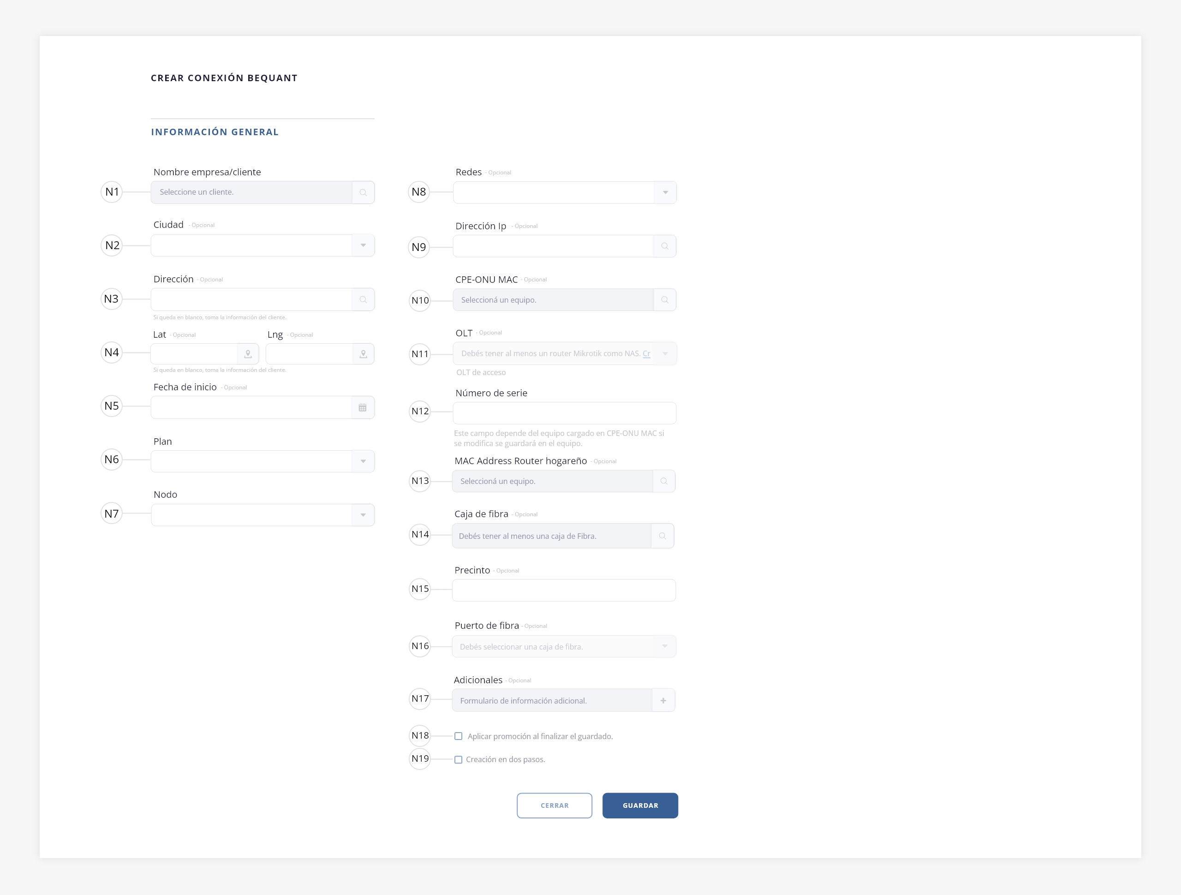Enable Aplicar promoción al finalizar checkbox

[458, 736]
